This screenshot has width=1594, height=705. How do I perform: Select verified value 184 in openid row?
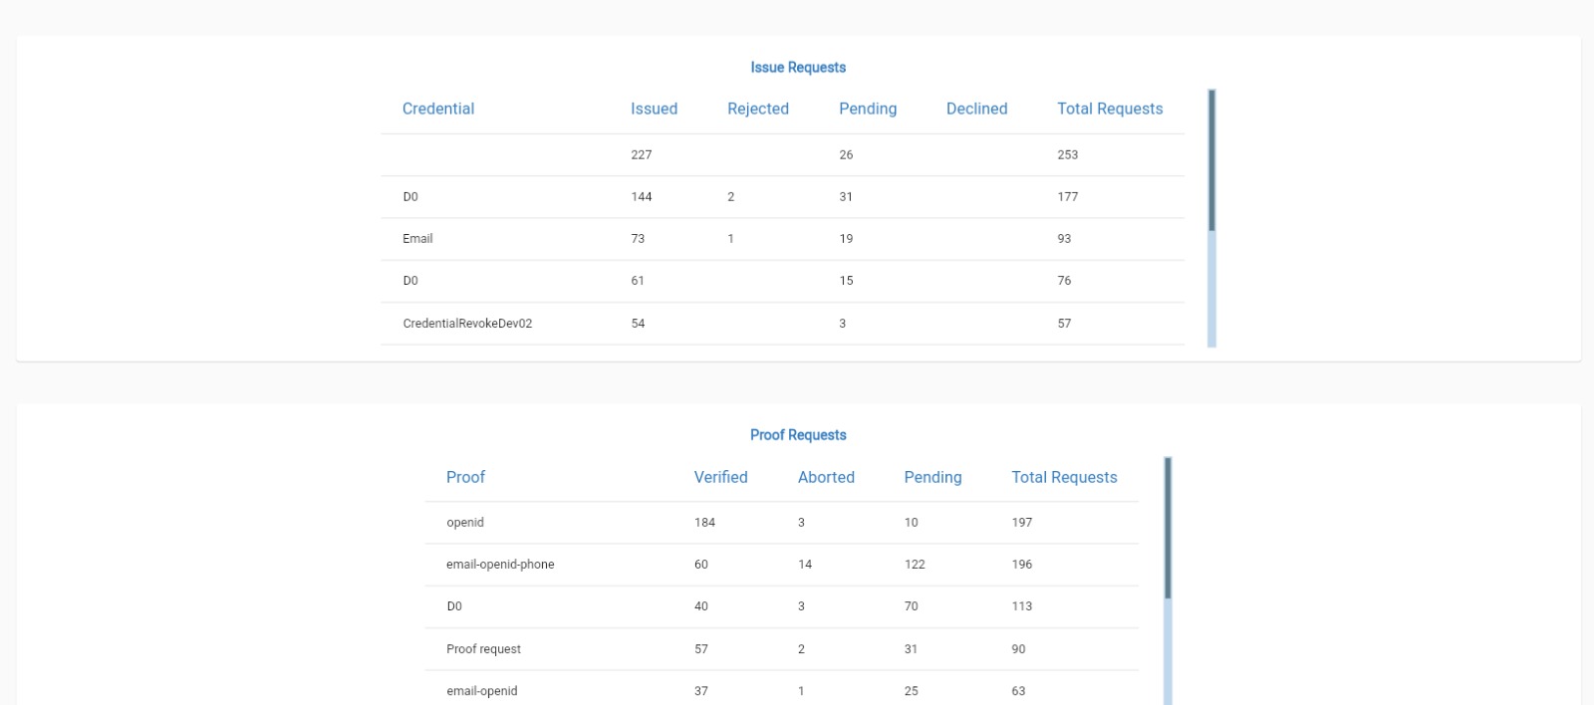(705, 522)
